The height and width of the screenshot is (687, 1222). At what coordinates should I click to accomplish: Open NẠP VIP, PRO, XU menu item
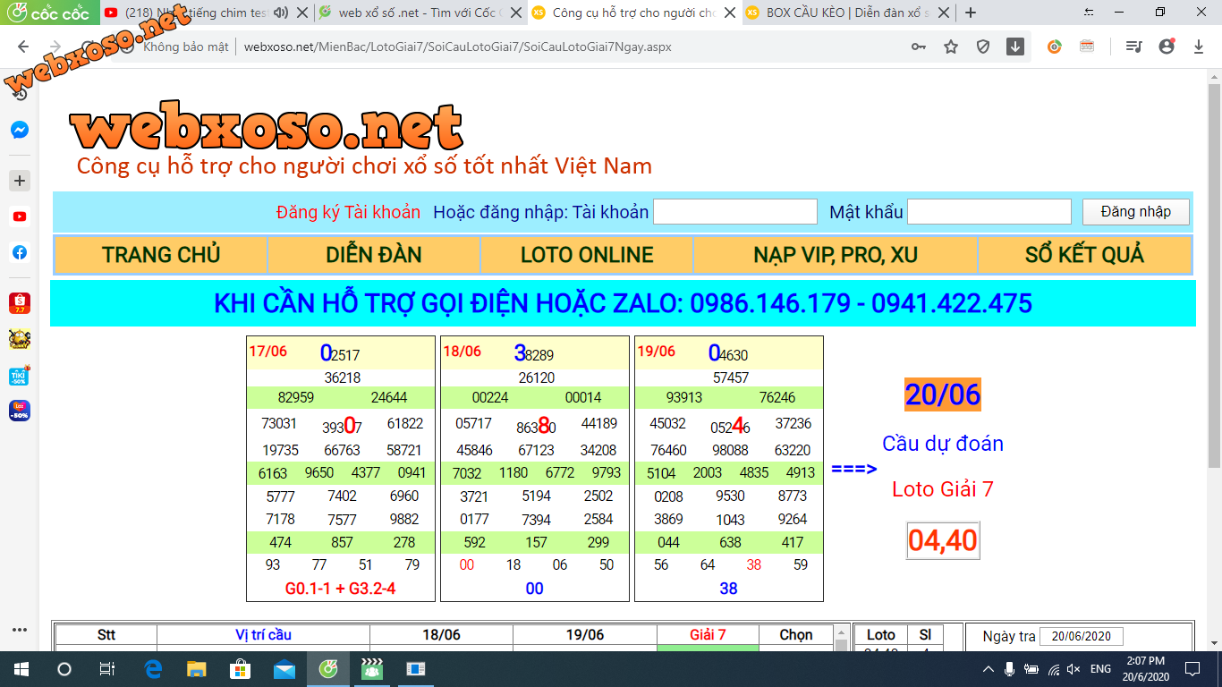click(x=836, y=255)
